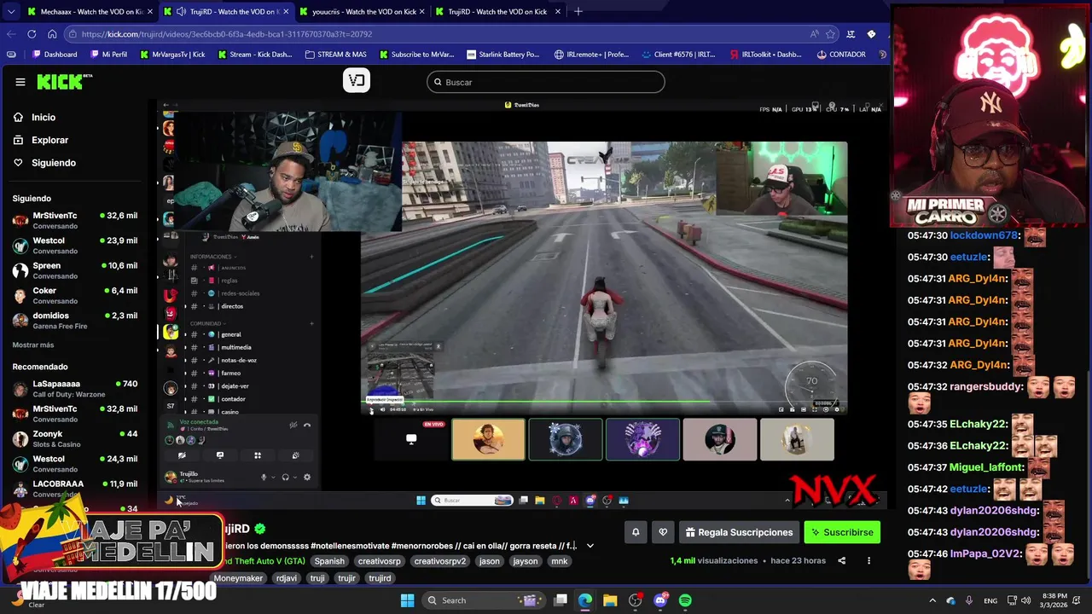
Task: Open Spotify from taskbar
Action: (685, 600)
